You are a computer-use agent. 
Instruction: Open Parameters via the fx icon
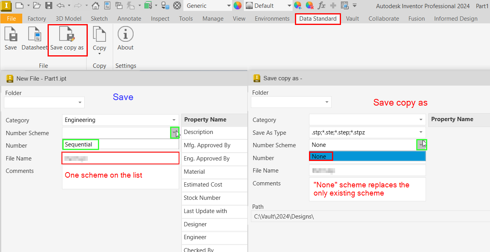tap(322, 5)
